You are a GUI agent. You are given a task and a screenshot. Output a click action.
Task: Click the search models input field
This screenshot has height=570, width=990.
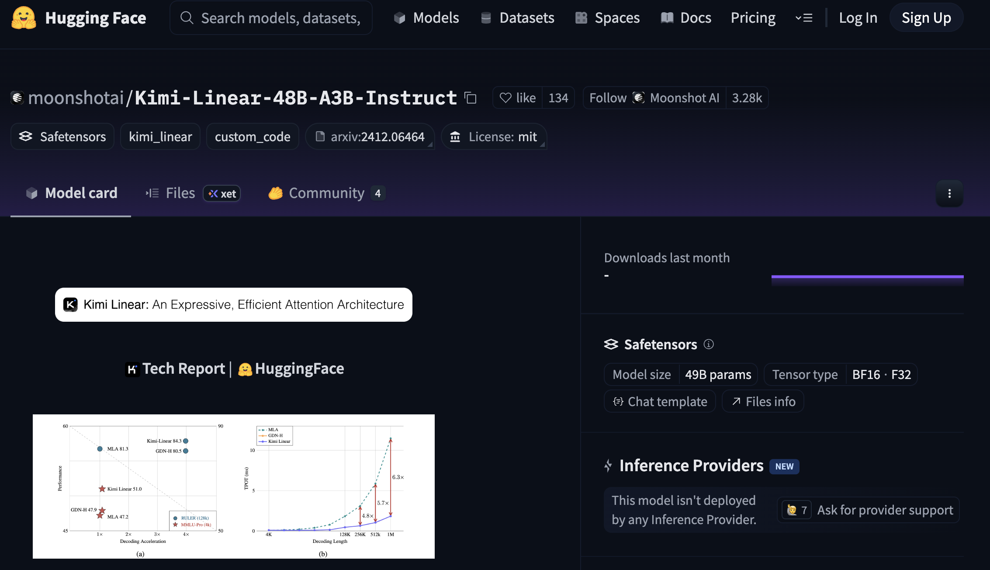click(x=280, y=18)
